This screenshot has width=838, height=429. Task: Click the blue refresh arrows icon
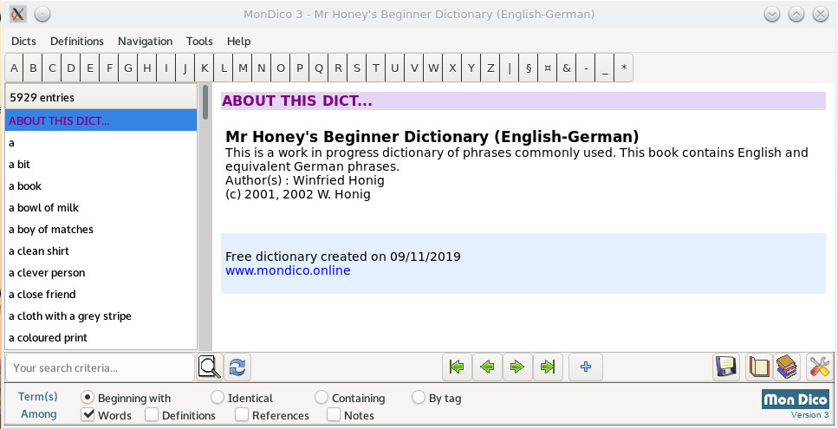click(x=237, y=367)
